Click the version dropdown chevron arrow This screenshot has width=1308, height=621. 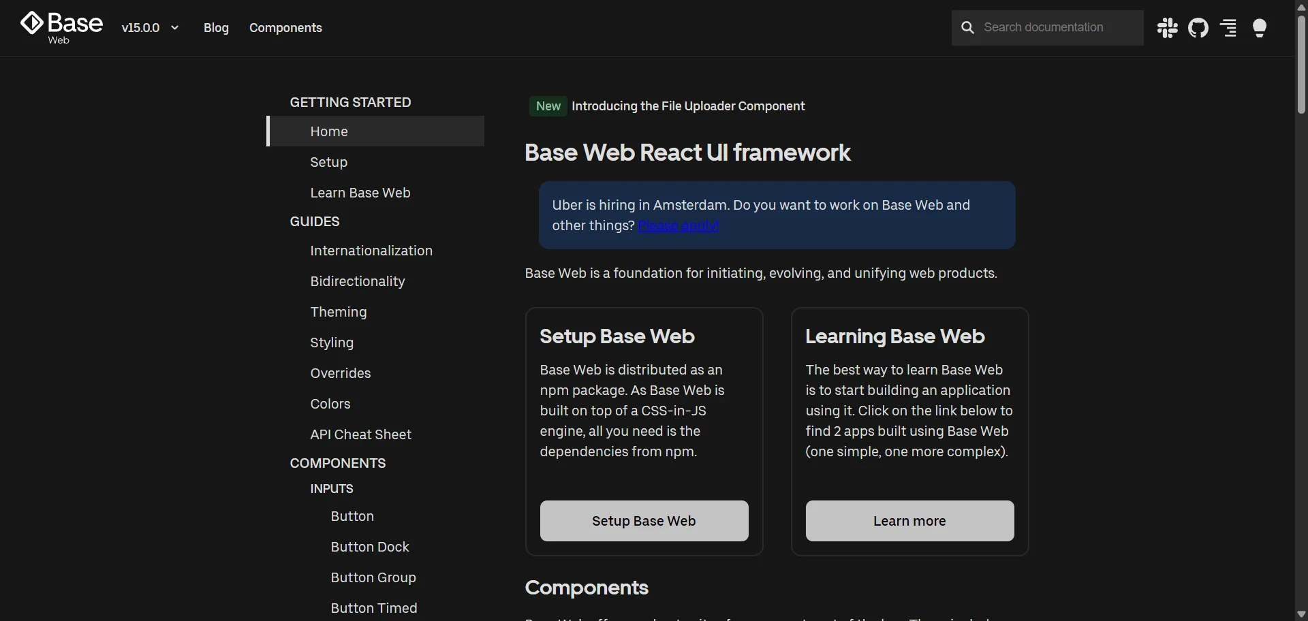pos(174,28)
